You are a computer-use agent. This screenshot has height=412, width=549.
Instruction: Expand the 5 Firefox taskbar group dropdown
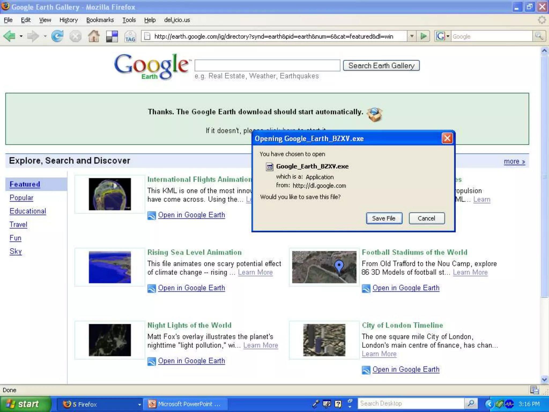[139, 404]
